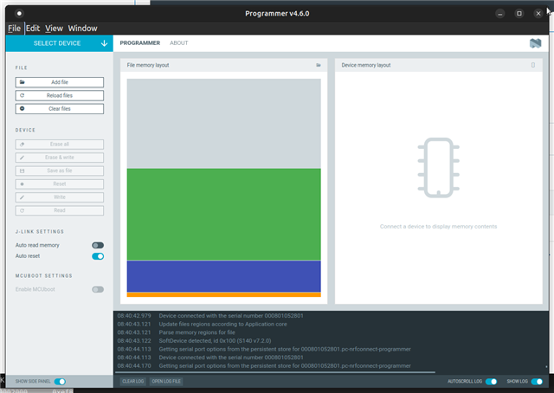
Task: Click the Save as file button
Action: click(60, 171)
